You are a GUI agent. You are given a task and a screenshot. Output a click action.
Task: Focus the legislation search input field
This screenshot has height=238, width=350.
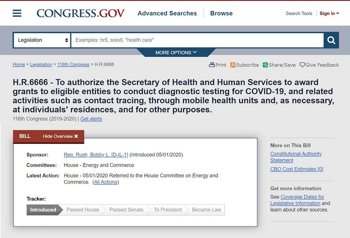[x=197, y=40]
